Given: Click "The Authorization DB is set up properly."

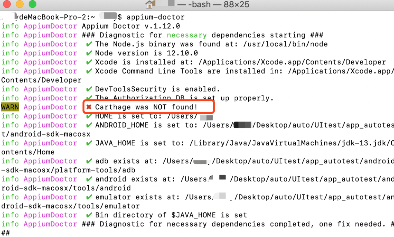Looking at the screenshot, I should click(184, 98).
